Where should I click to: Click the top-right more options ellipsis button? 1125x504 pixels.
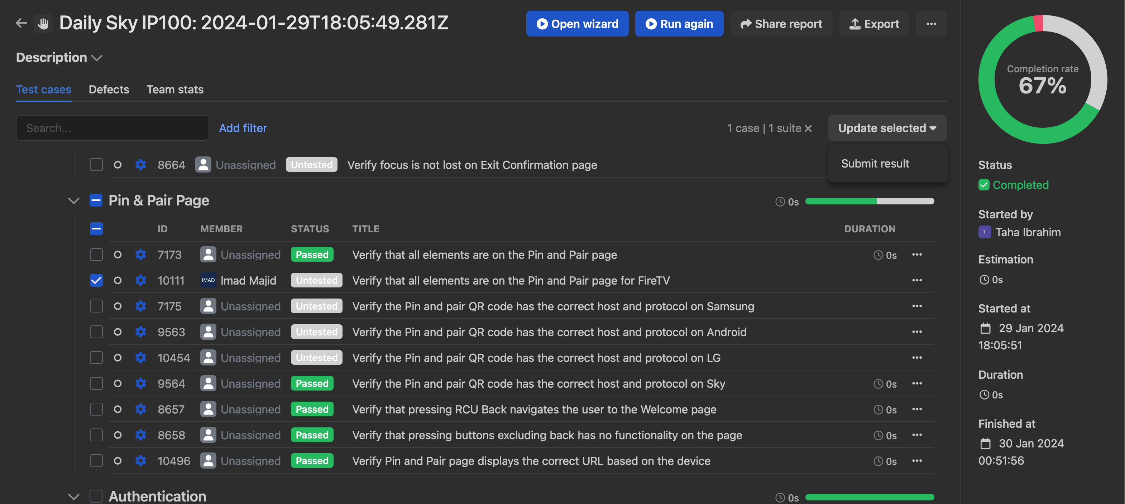coord(931,24)
